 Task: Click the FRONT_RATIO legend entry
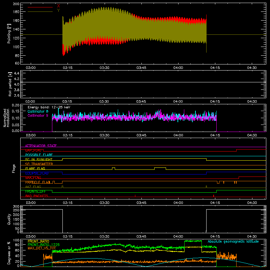click(38, 241)
